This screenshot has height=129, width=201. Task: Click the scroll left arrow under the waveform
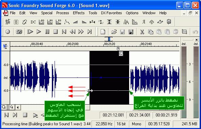(x=18, y=107)
